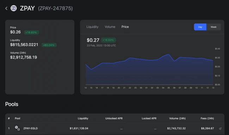Image resolution: width=229 pixels, height=135 pixels.
Task: Click the +60.04% liquidity change badge
Action: click(49, 45)
